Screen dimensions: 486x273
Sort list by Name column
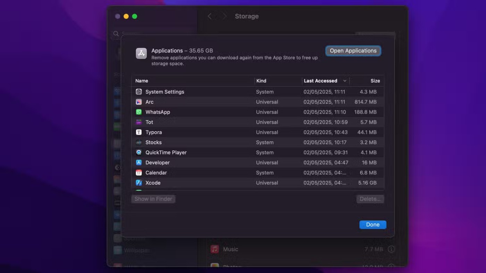[142, 81]
